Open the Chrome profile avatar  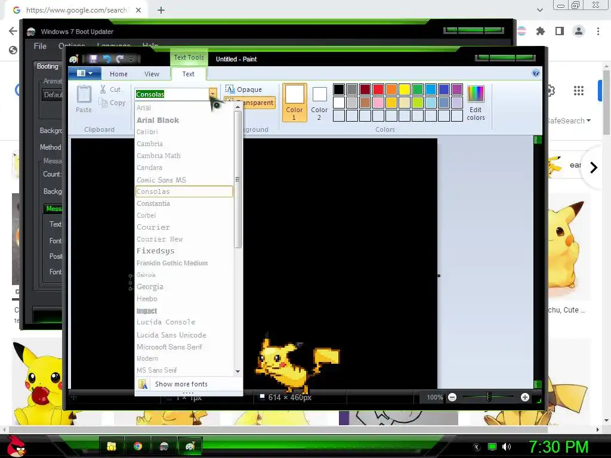click(579, 31)
